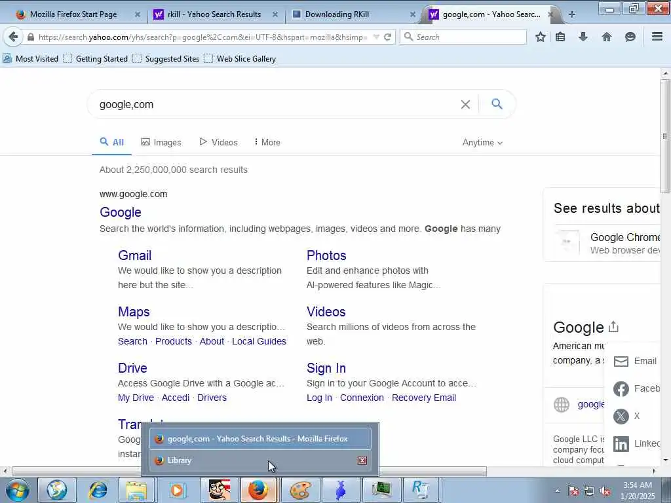Viewport: 671px width, 503px height.
Task: Submit Yahoo search with magnifier icon
Action: coord(497,104)
